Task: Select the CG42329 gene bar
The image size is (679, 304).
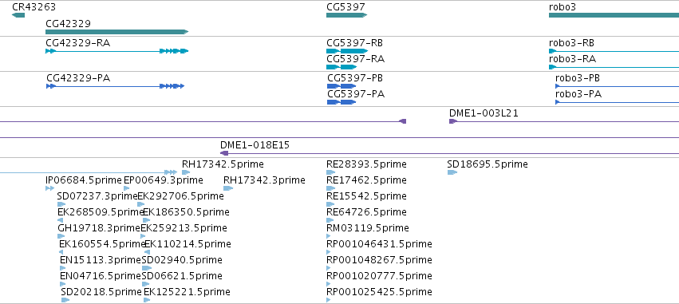Action: 117,32
